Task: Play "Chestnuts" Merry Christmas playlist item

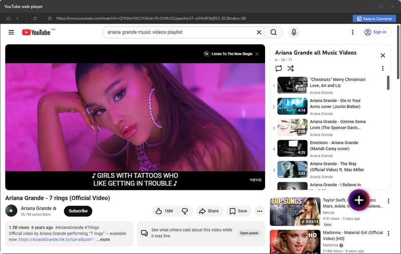Action: 330,86
